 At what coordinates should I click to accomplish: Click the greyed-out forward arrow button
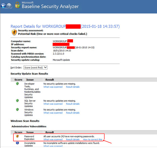click(9, 6)
